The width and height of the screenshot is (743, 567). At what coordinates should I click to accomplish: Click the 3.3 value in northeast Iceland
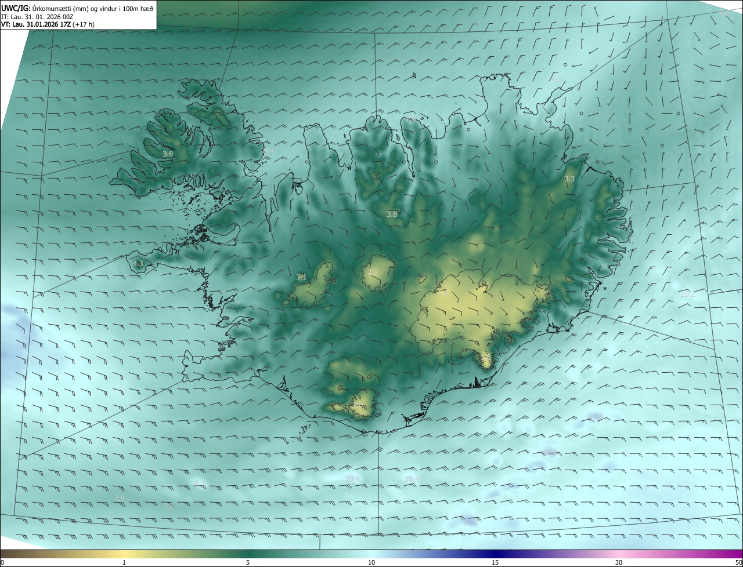[x=569, y=179]
